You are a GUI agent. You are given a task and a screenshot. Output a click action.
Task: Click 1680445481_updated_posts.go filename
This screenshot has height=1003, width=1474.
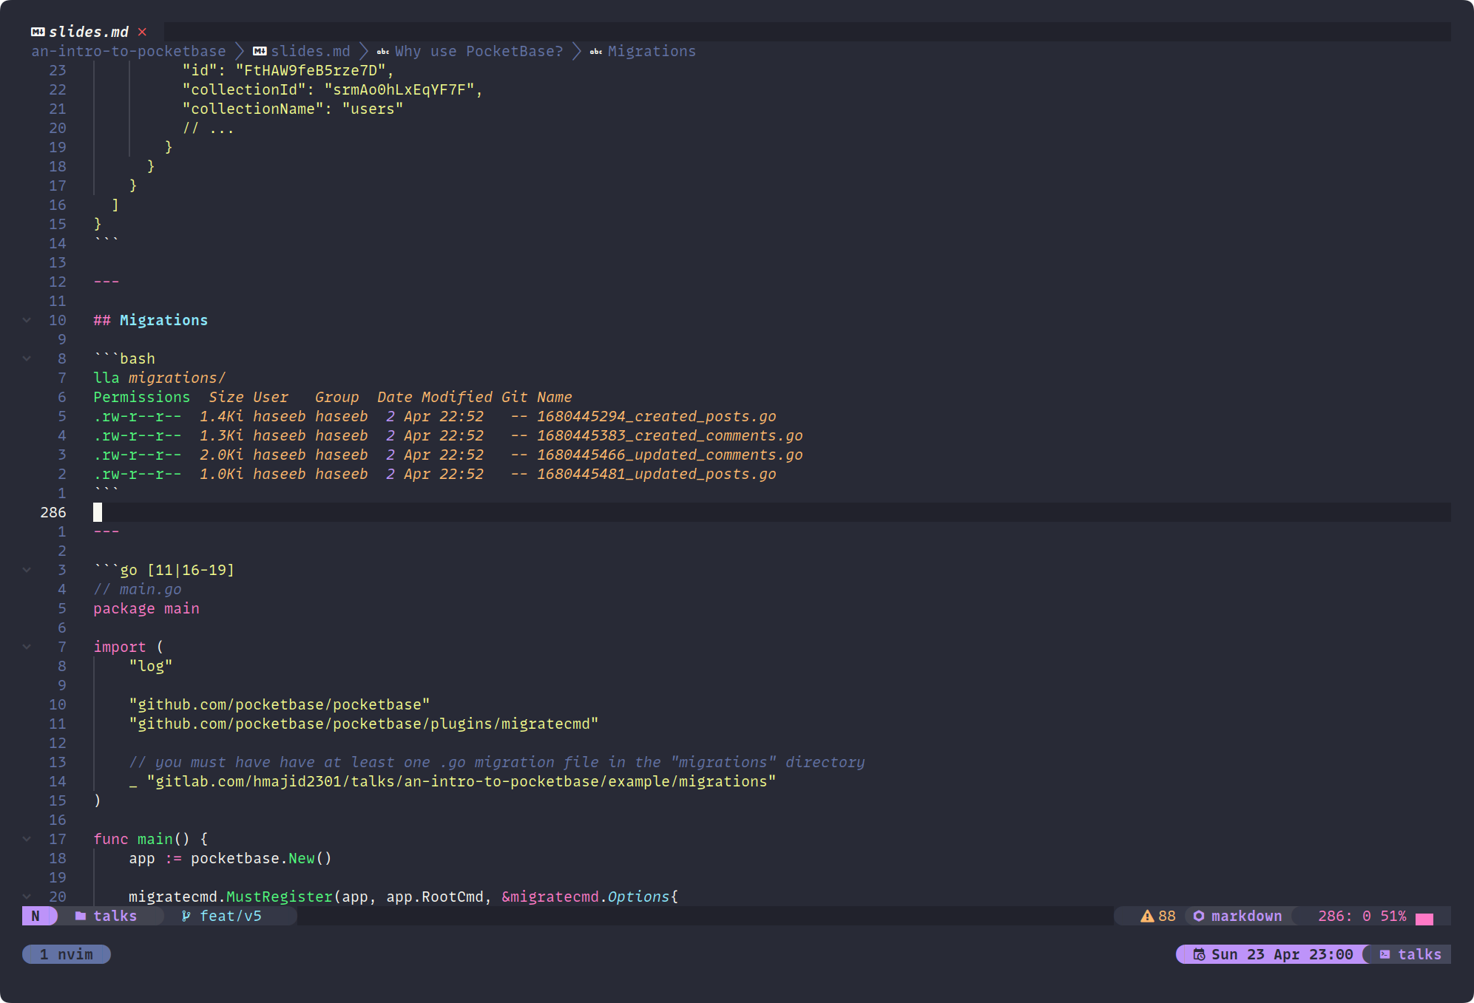(656, 474)
